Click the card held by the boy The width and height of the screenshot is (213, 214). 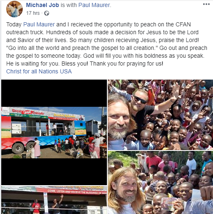169,204
